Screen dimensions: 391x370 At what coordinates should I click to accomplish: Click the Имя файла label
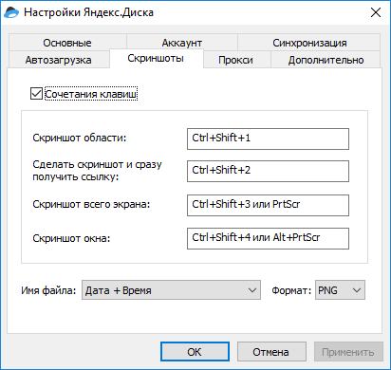click(48, 290)
